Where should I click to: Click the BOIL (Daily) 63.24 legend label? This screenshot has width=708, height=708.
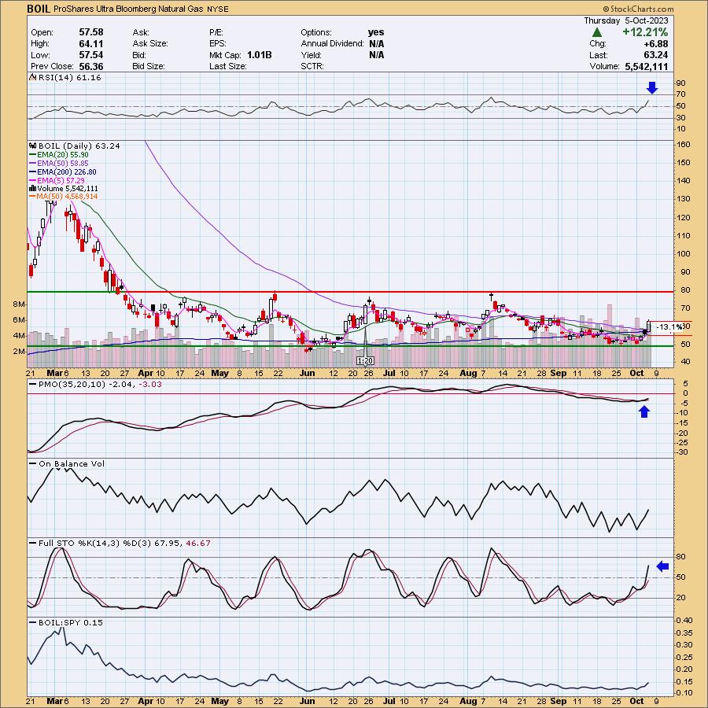[x=79, y=146]
